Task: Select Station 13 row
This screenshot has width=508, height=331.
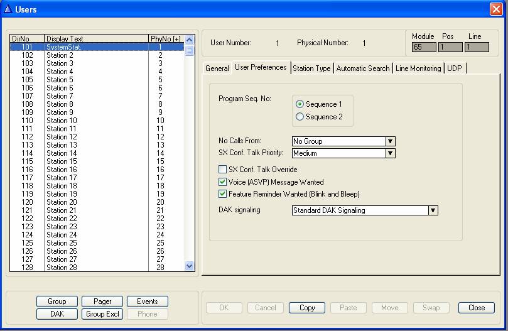Action: coord(97,145)
